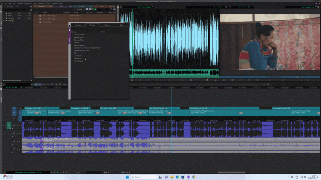Open Microsoft Edge from the taskbar
321x180 pixels.
click(177, 177)
